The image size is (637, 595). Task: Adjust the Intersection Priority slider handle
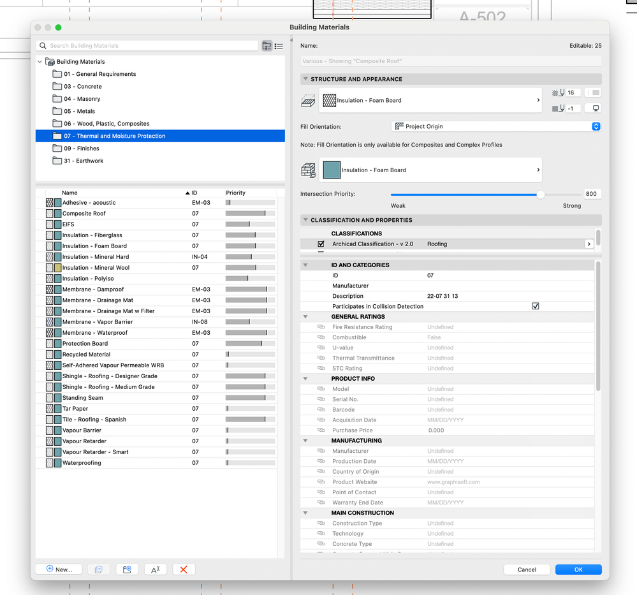[x=540, y=195]
